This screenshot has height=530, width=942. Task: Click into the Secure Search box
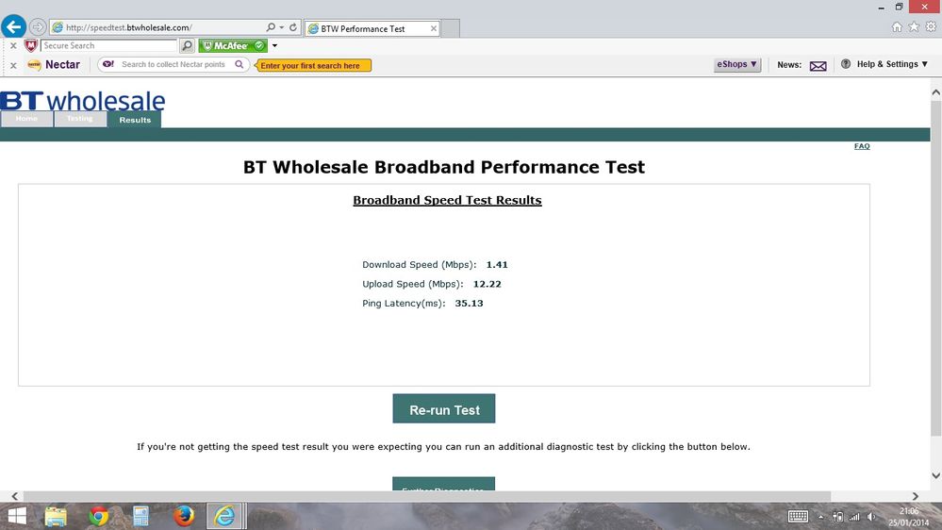108,45
